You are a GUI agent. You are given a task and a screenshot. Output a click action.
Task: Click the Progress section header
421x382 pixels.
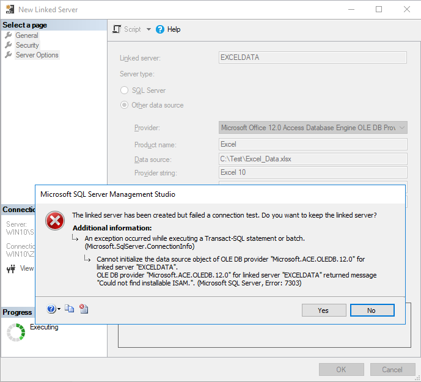click(18, 312)
